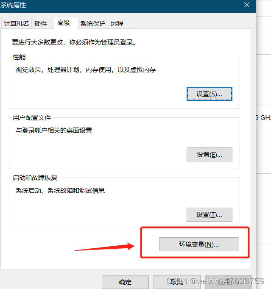Click the 系统属性 window title
Viewport: 271px width, 289px height.
pyautogui.click(x=13, y=5)
